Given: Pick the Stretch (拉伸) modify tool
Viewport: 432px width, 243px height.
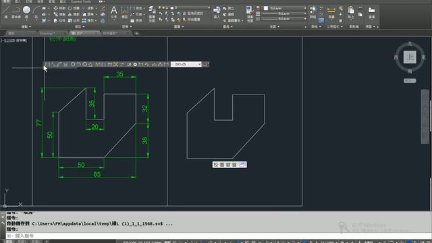Looking at the screenshot, I should pyautogui.click(x=59, y=20).
